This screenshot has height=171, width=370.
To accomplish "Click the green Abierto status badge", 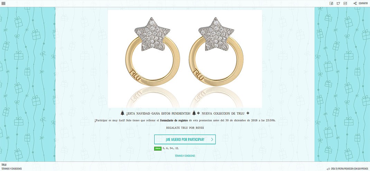I will pos(158,148).
